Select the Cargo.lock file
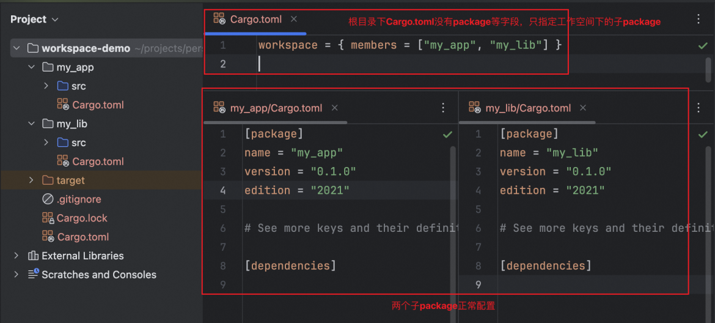This screenshot has width=715, height=323. pyautogui.click(x=82, y=218)
